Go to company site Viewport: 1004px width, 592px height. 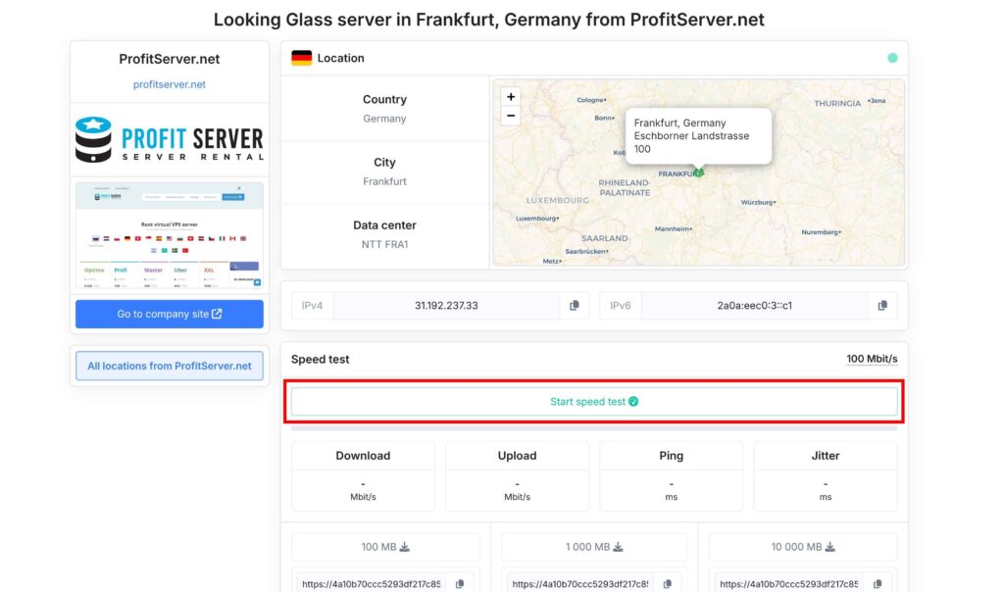pyautogui.click(x=169, y=314)
